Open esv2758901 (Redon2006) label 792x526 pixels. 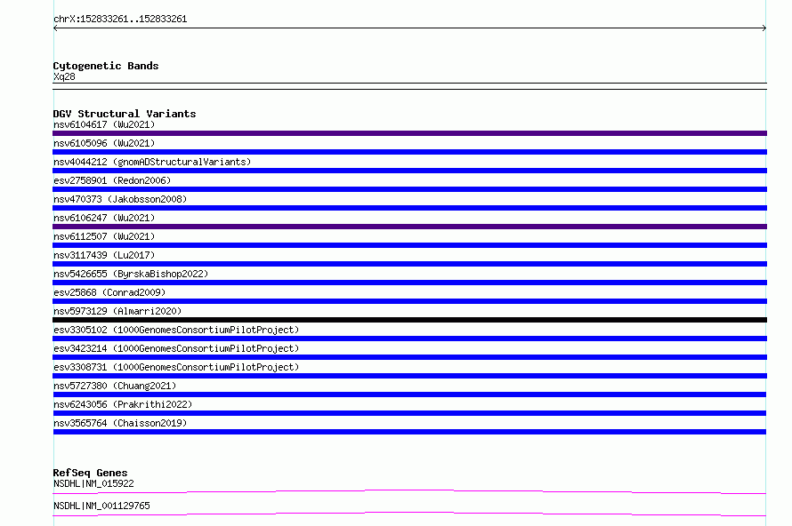coord(112,180)
